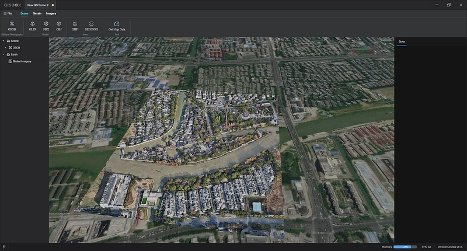Import SHP vector data
Viewport: 467px width, 251px height.
coord(75,26)
